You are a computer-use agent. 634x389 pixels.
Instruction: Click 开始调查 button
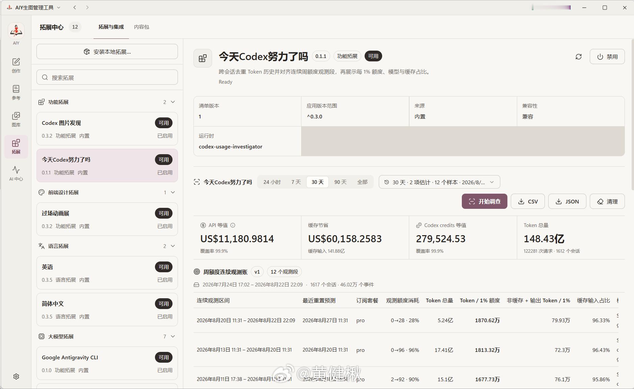click(x=484, y=201)
